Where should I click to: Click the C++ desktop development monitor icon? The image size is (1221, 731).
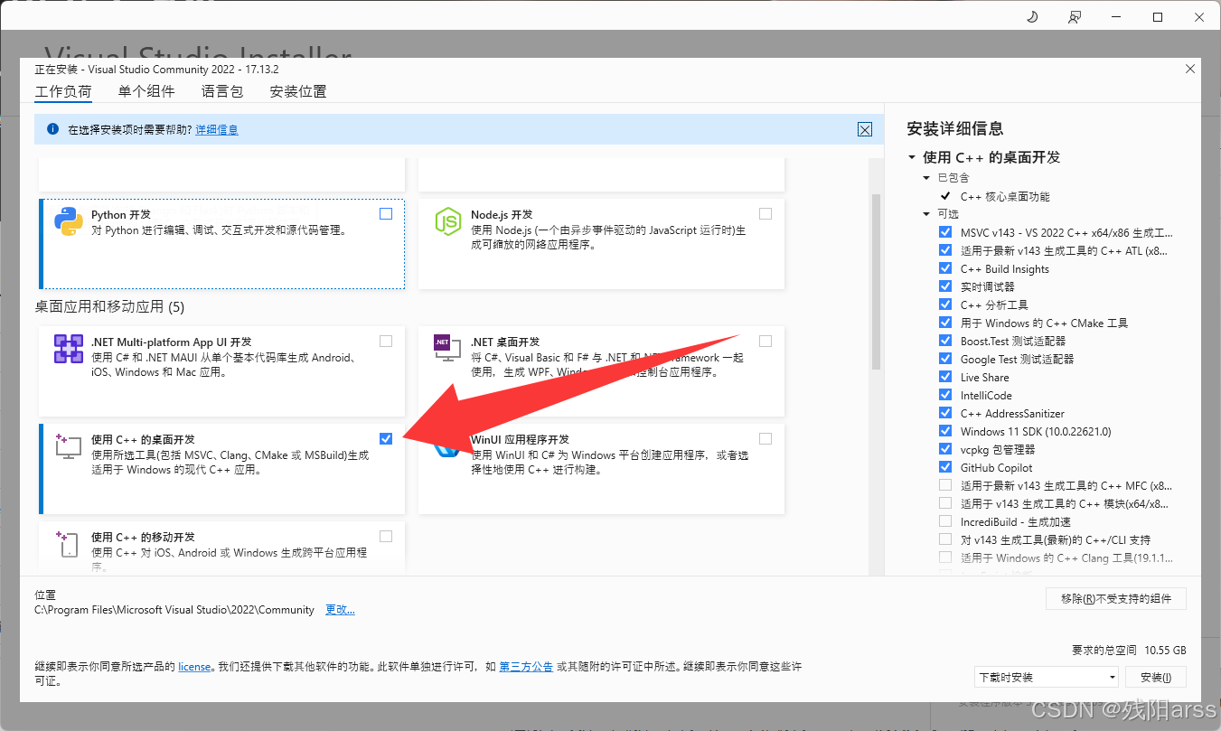tap(69, 445)
